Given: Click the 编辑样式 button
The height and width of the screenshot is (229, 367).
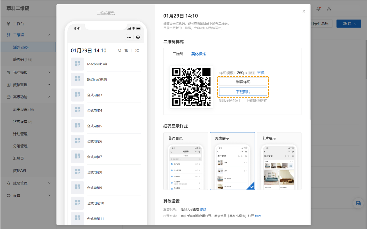Looking at the screenshot, I should [243, 82].
